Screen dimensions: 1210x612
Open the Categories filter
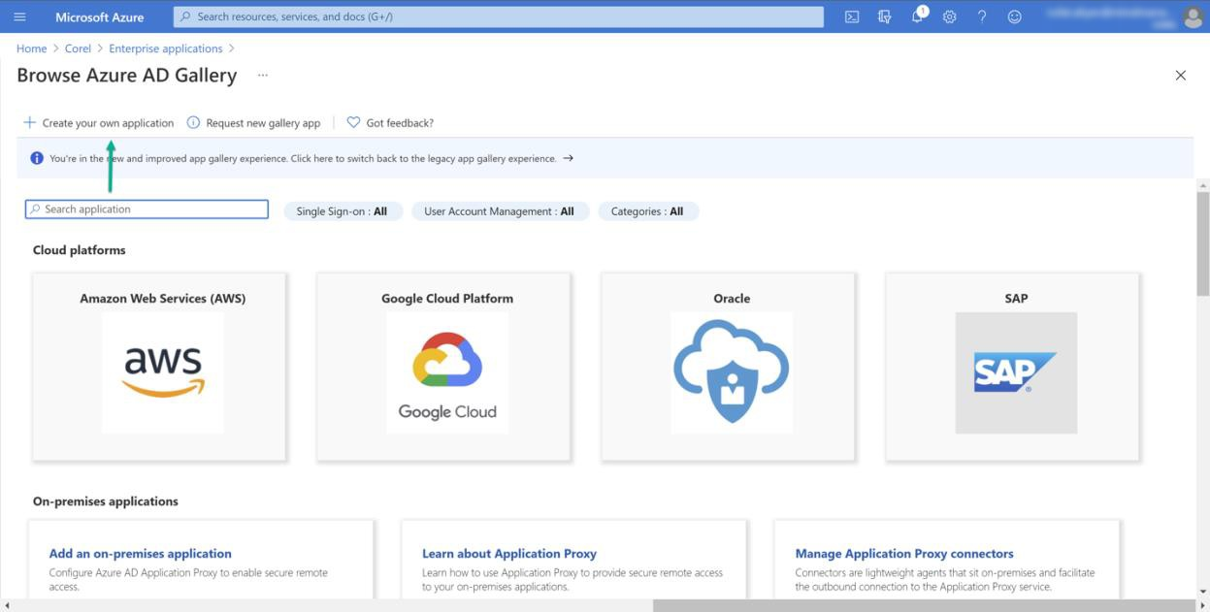coord(647,211)
